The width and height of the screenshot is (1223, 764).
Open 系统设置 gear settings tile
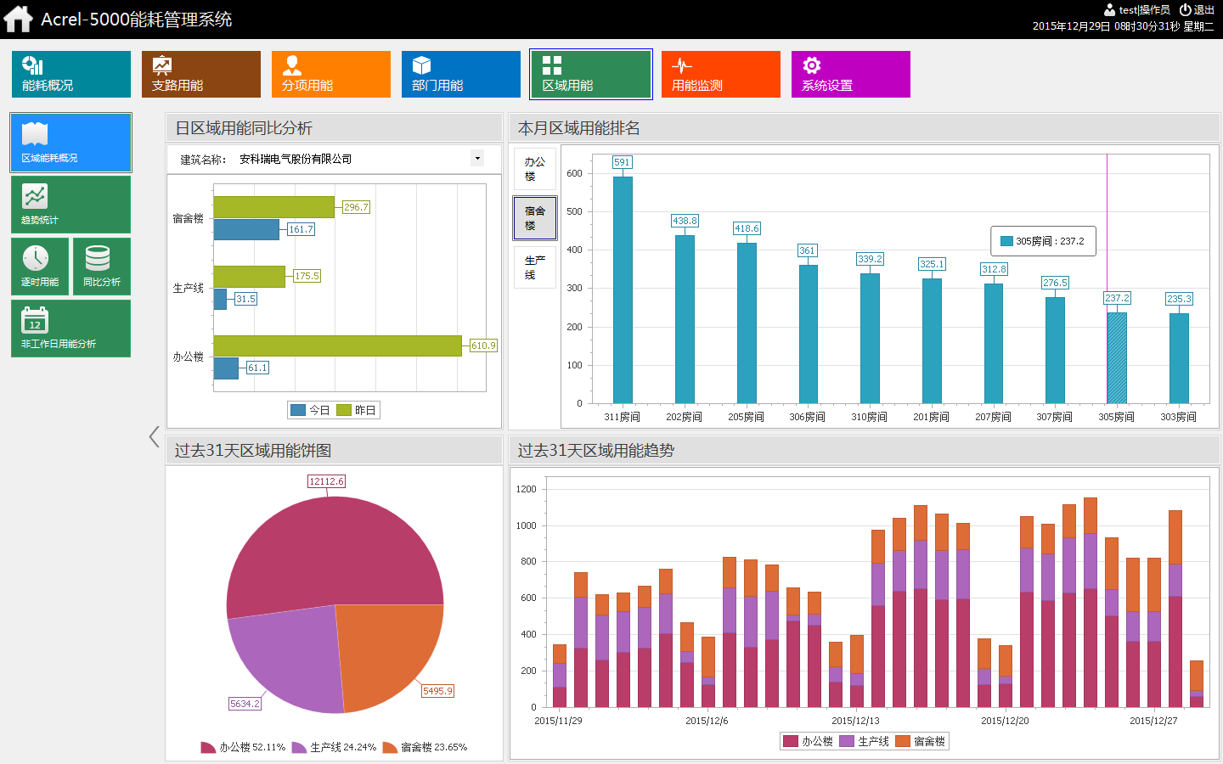pyautogui.click(x=851, y=75)
